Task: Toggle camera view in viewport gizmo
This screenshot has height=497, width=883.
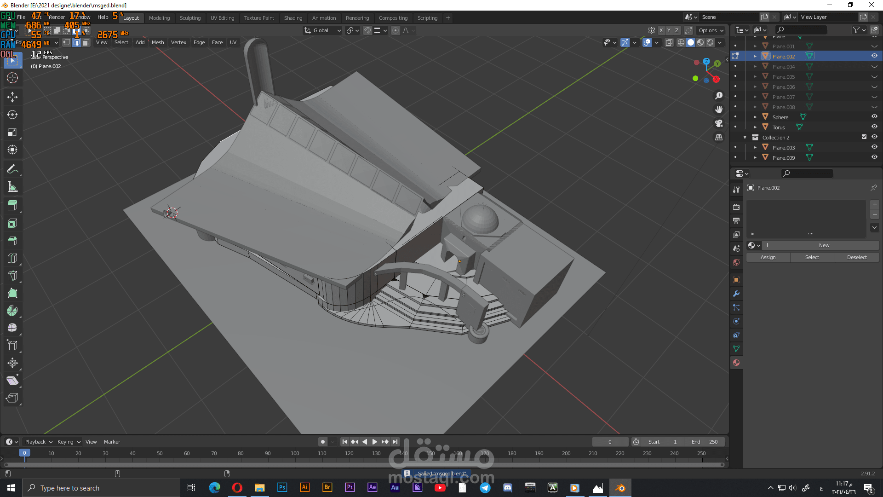Action: (719, 123)
